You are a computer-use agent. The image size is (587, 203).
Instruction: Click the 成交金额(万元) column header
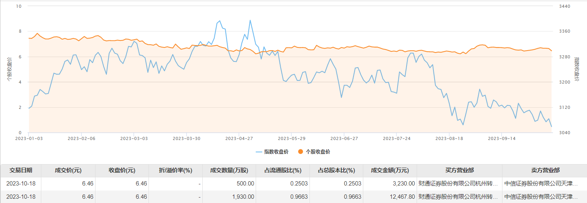point(390,170)
